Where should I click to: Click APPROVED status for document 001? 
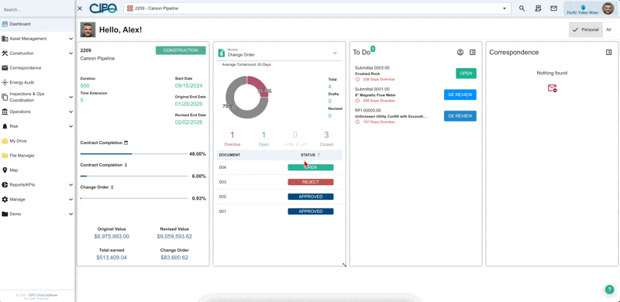[311, 211]
